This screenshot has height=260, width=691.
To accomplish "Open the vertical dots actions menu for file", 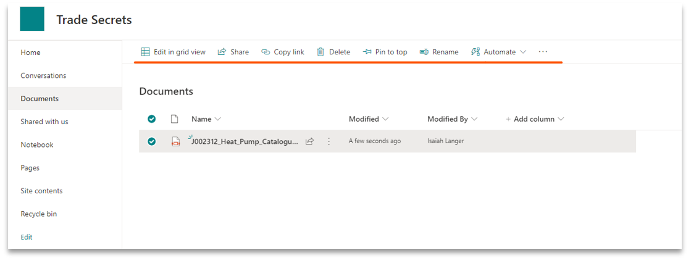I will (x=329, y=141).
